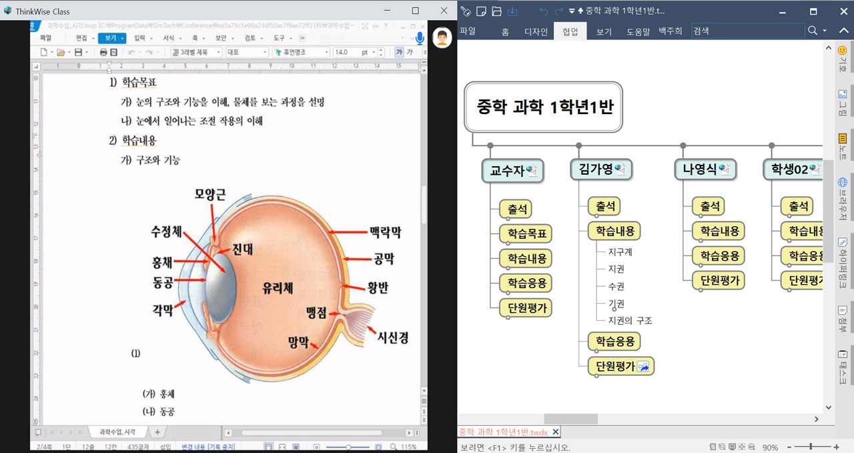854x453 pixels.
Task: Click the save icon in ThinkWise title bar
Action: (512, 11)
